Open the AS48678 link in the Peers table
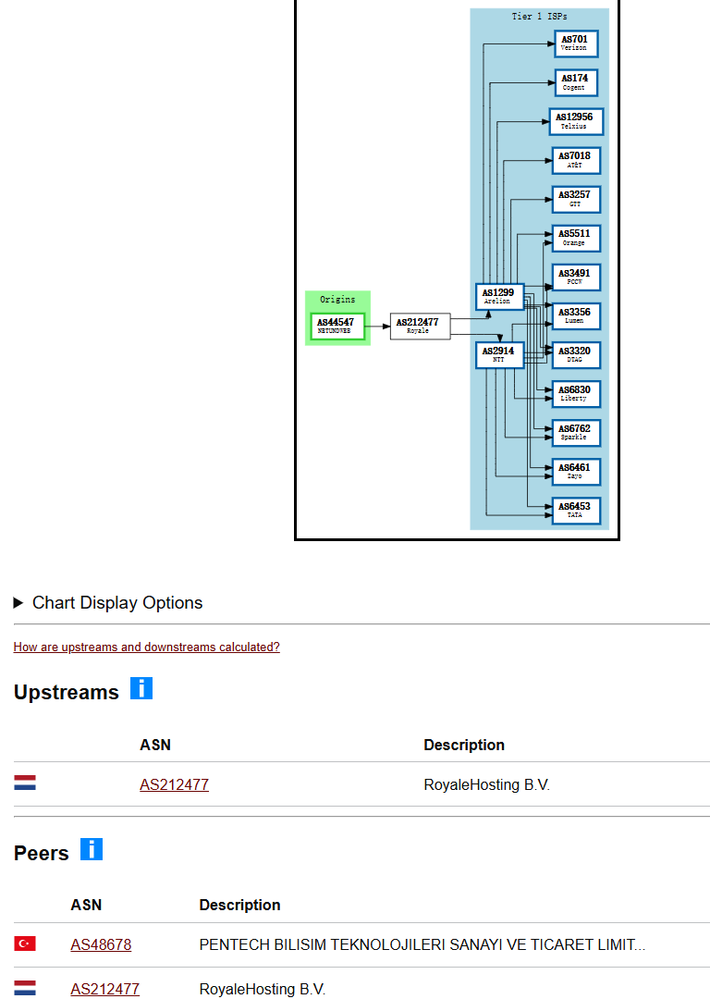 coord(101,944)
